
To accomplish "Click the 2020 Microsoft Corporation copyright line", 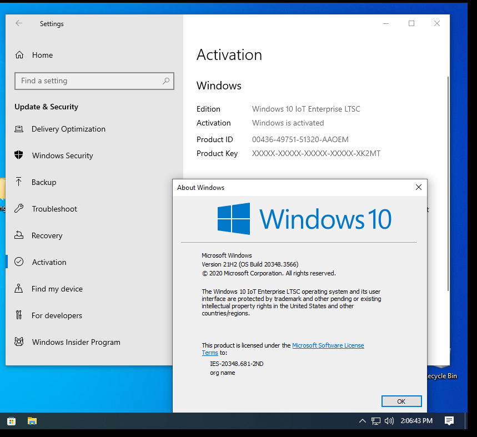I will coord(269,273).
